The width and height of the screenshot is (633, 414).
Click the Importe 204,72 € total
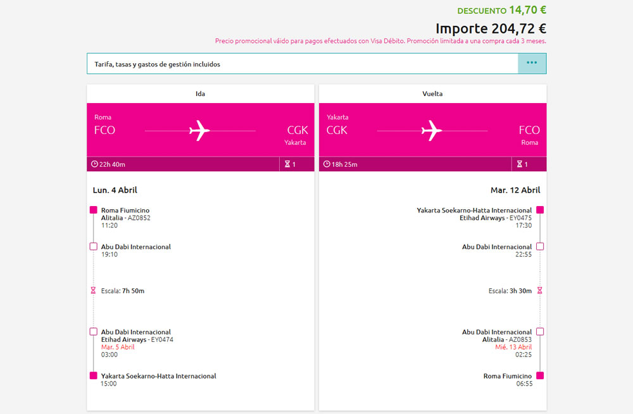pyautogui.click(x=491, y=28)
